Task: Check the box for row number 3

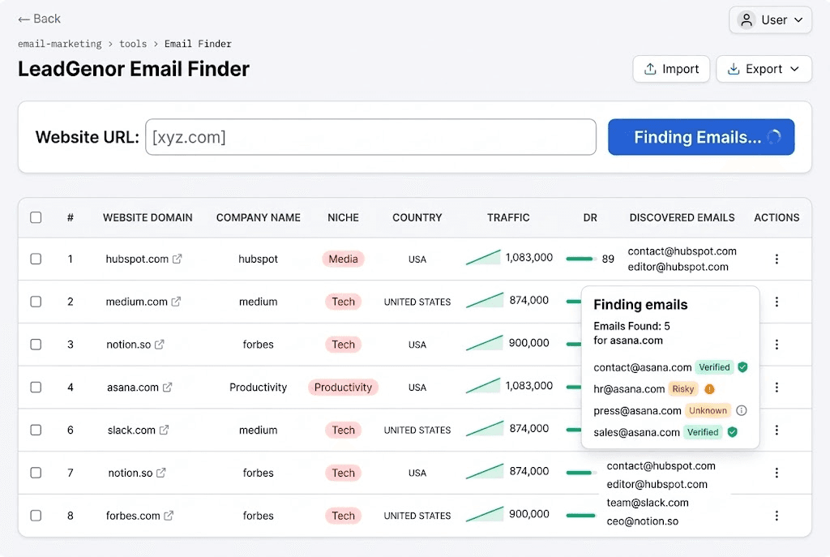Action: click(x=36, y=344)
